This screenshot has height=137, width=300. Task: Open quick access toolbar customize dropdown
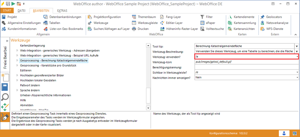pos(24,4)
